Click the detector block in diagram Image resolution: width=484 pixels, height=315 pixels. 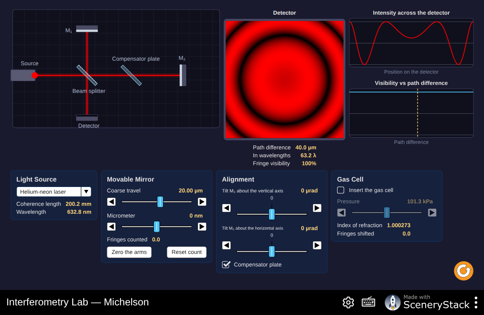tap(87, 118)
